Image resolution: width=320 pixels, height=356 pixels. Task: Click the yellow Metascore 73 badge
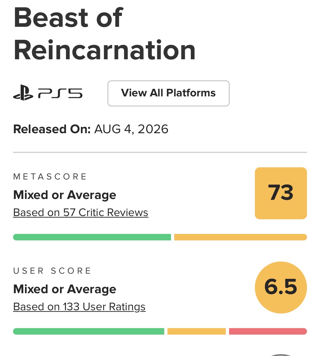coord(281,193)
